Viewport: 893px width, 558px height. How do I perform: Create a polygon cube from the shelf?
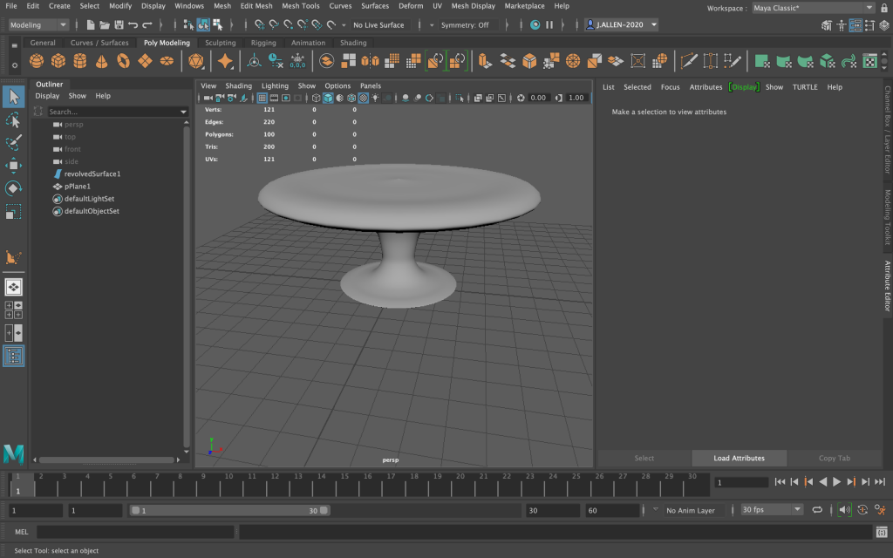[x=58, y=61]
